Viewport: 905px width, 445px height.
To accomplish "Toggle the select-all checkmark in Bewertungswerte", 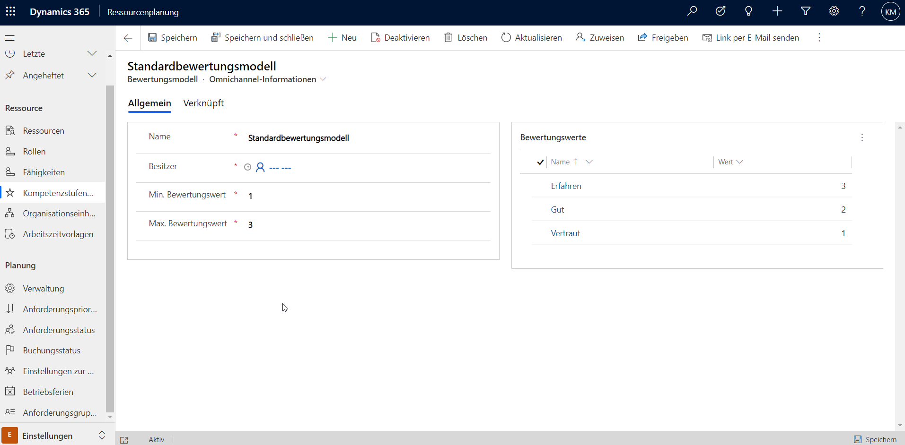I will click(540, 162).
